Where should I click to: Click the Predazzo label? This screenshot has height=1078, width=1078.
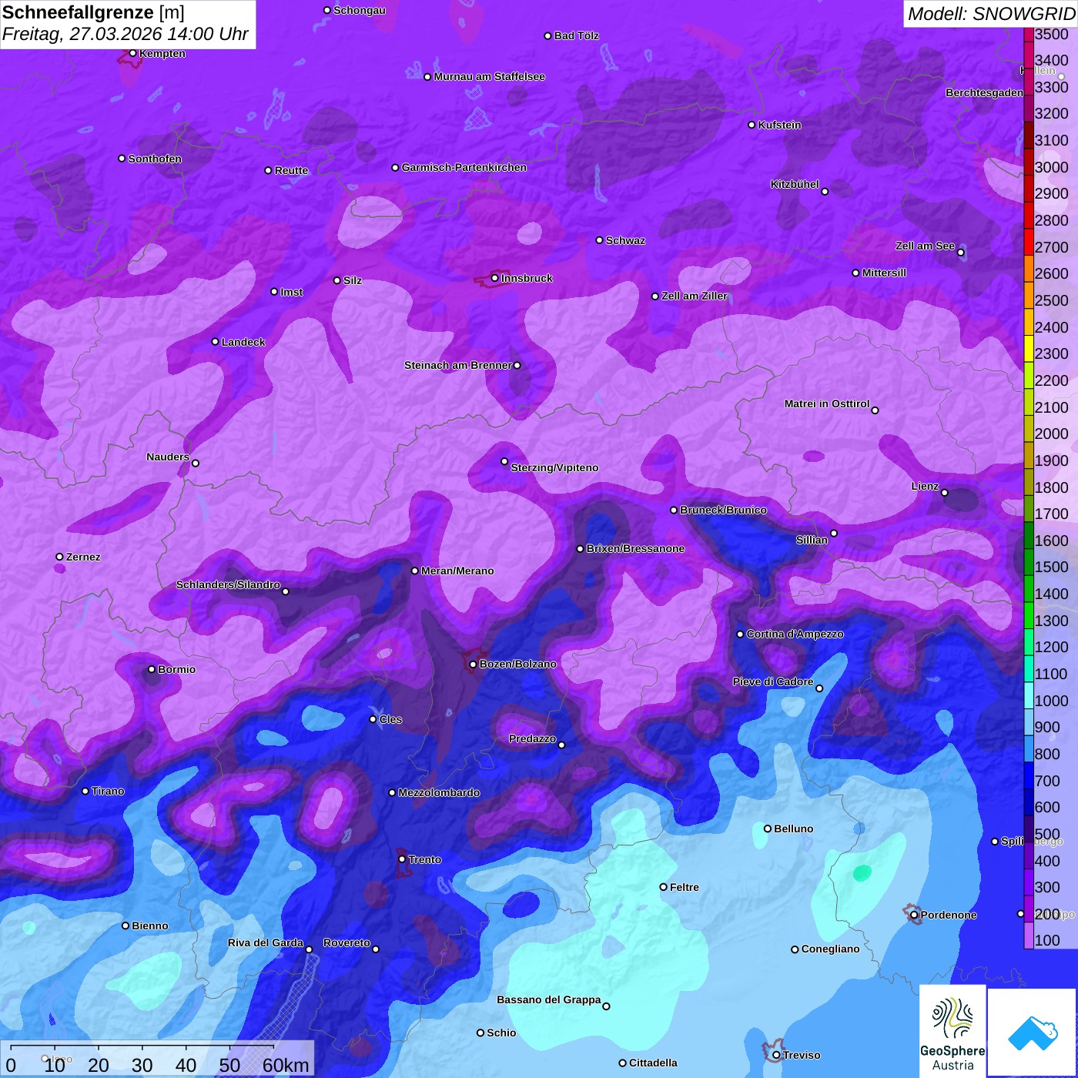click(532, 738)
